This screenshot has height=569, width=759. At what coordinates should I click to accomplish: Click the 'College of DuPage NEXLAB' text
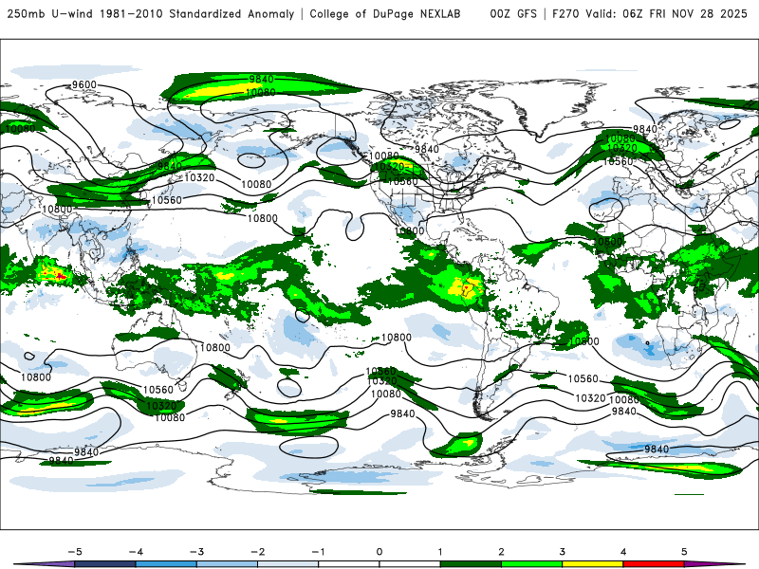coord(385,13)
